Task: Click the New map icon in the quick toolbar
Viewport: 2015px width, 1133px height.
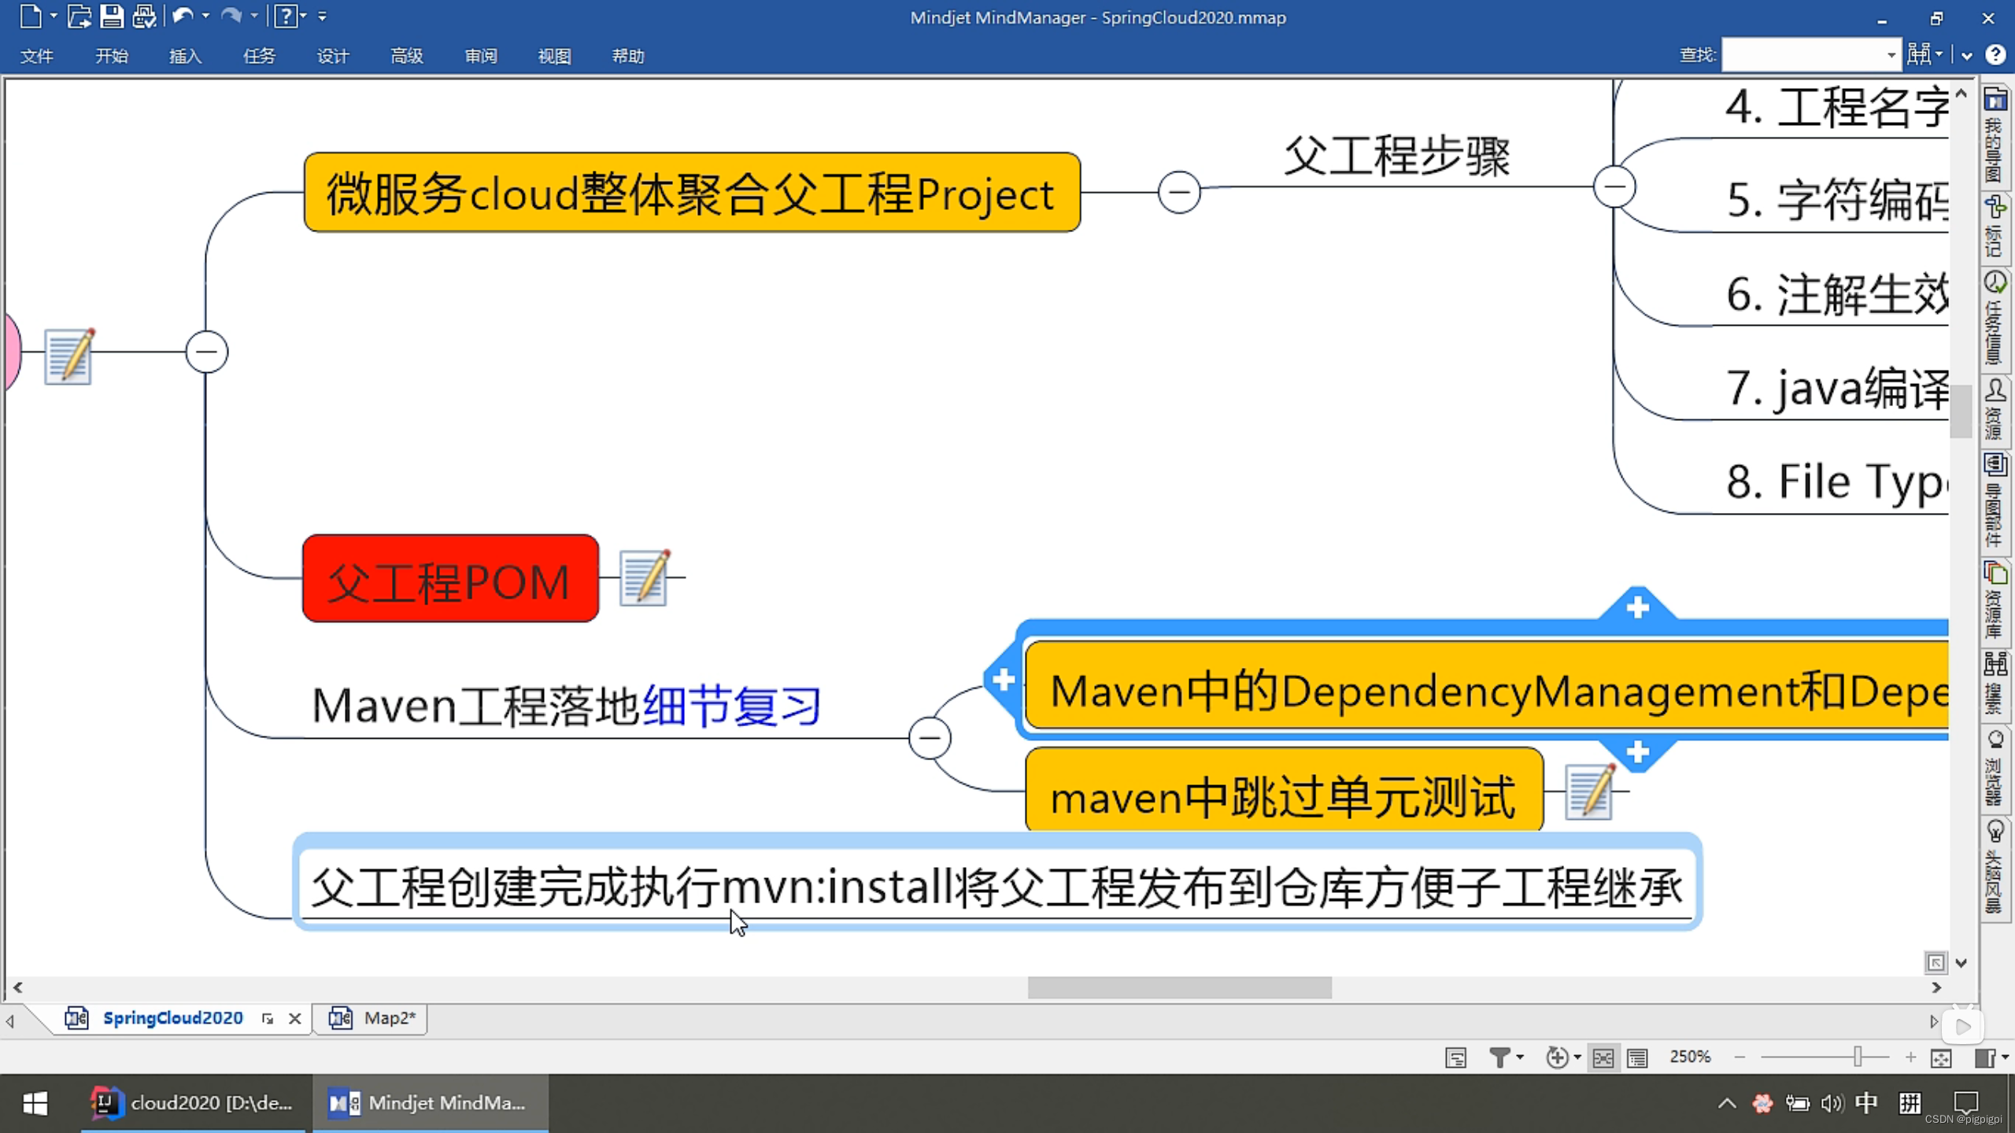Action: 30,17
